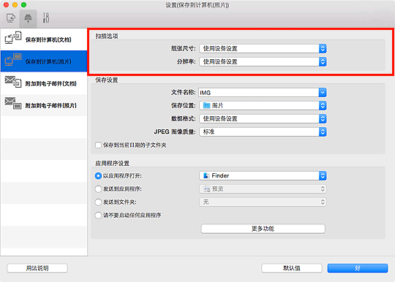Image resolution: width=395 pixels, height=282 pixels.
Task: Open the 分辨率 dropdown
Action: (263, 61)
